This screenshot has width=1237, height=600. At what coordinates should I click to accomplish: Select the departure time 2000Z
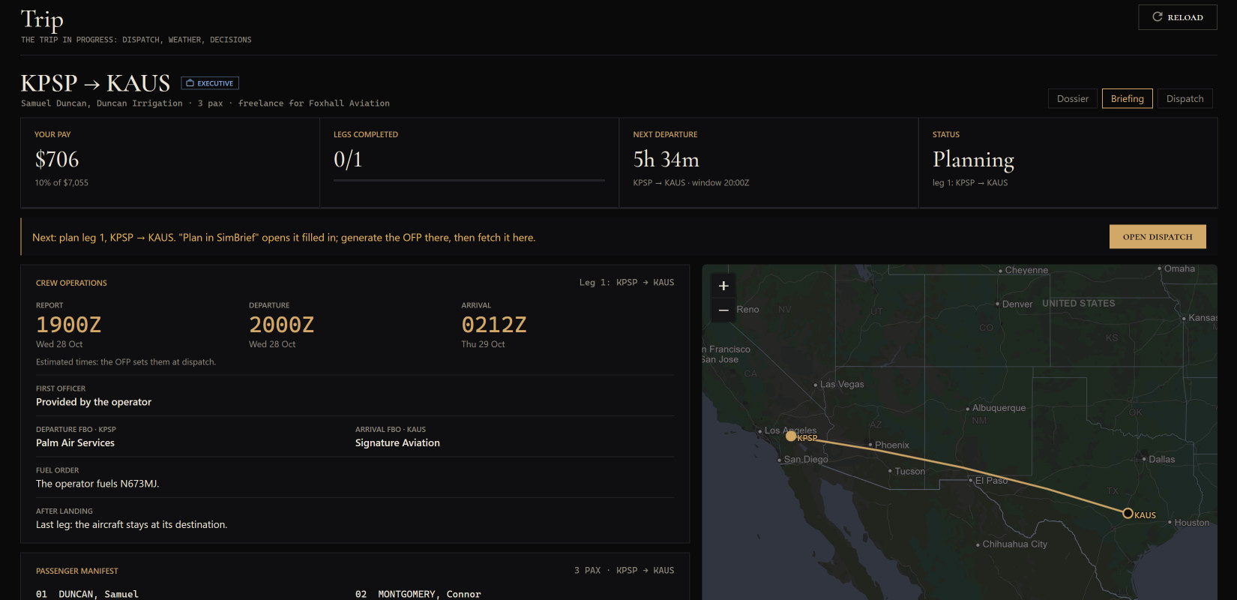pyautogui.click(x=281, y=325)
